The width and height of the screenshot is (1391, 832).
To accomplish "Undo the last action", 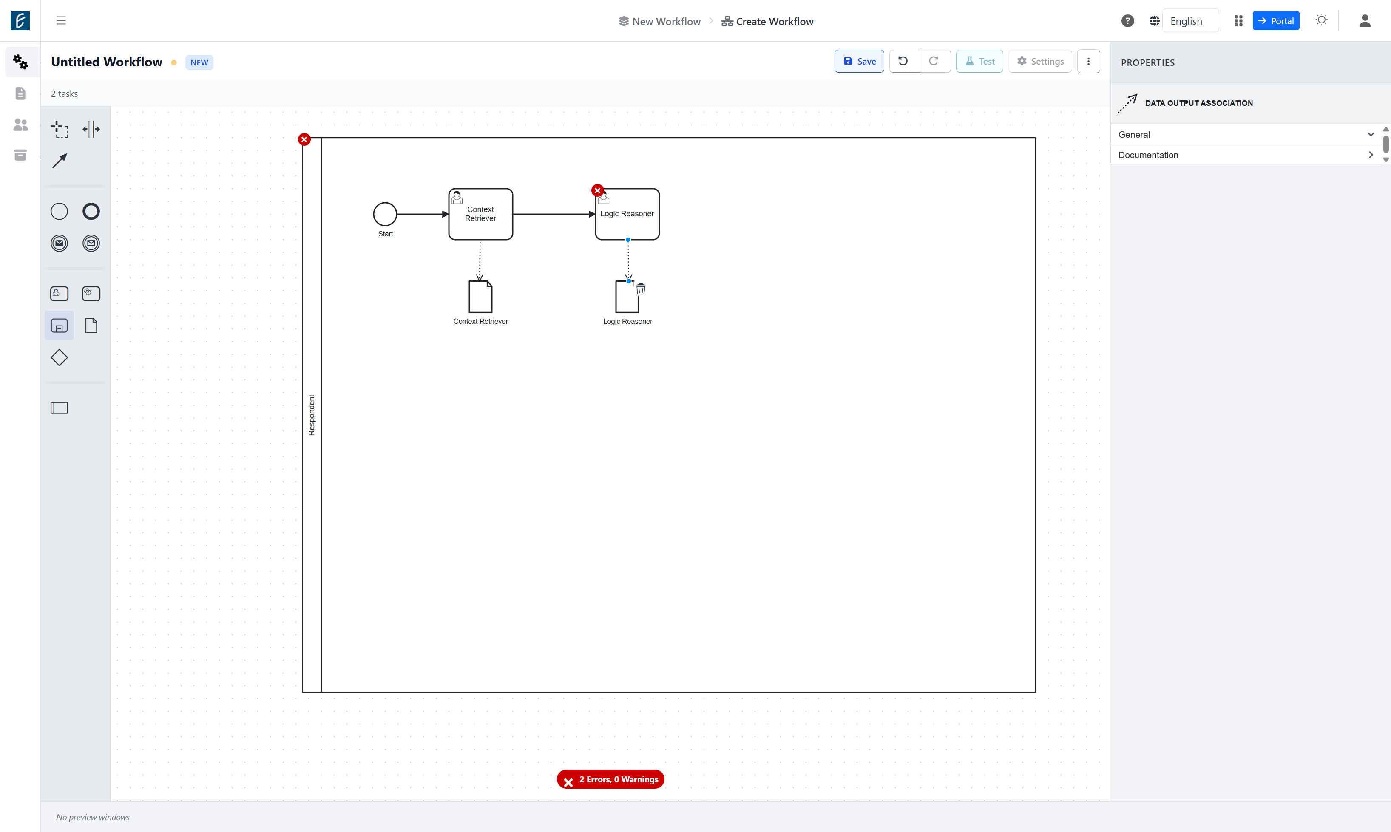I will [904, 61].
